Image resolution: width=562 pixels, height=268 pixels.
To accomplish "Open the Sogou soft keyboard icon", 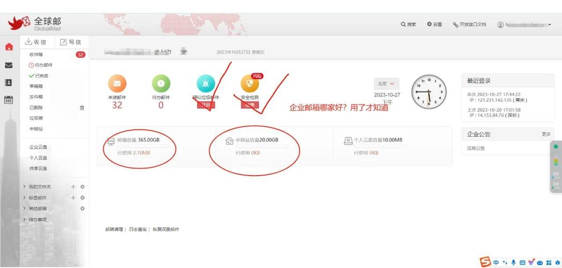I will point(522,262).
